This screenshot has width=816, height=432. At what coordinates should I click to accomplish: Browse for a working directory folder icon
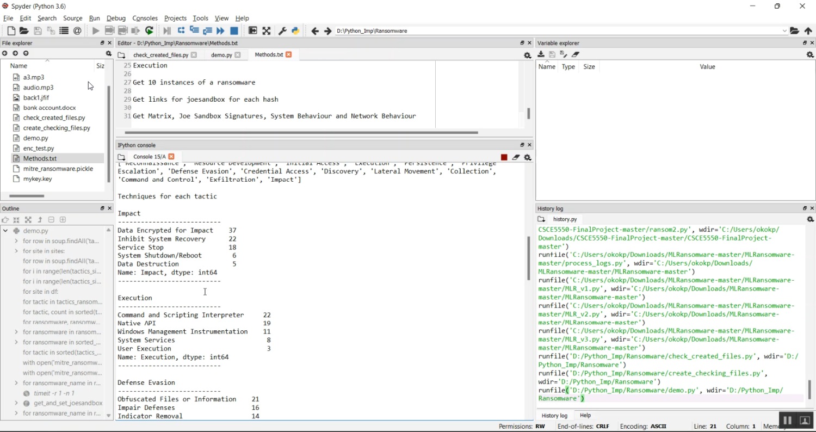click(794, 31)
